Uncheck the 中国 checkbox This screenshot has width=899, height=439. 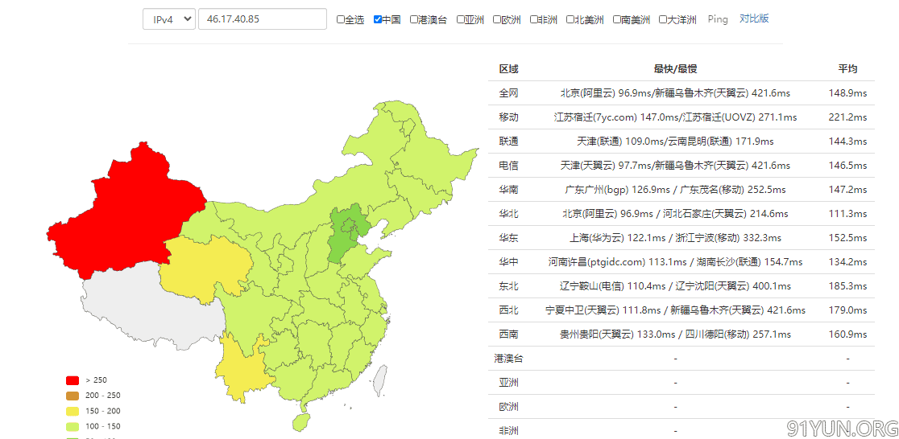pyautogui.click(x=378, y=20)
